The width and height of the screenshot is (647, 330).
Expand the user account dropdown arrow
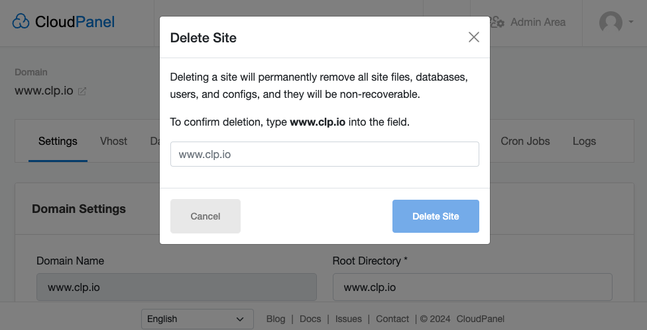click(631, 22)
